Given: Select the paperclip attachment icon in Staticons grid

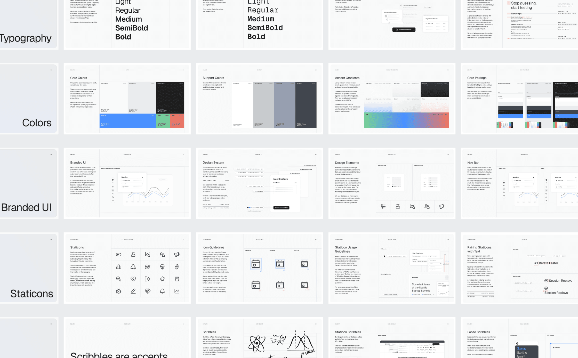Looking at the screenshot, I should coord(177,267).
